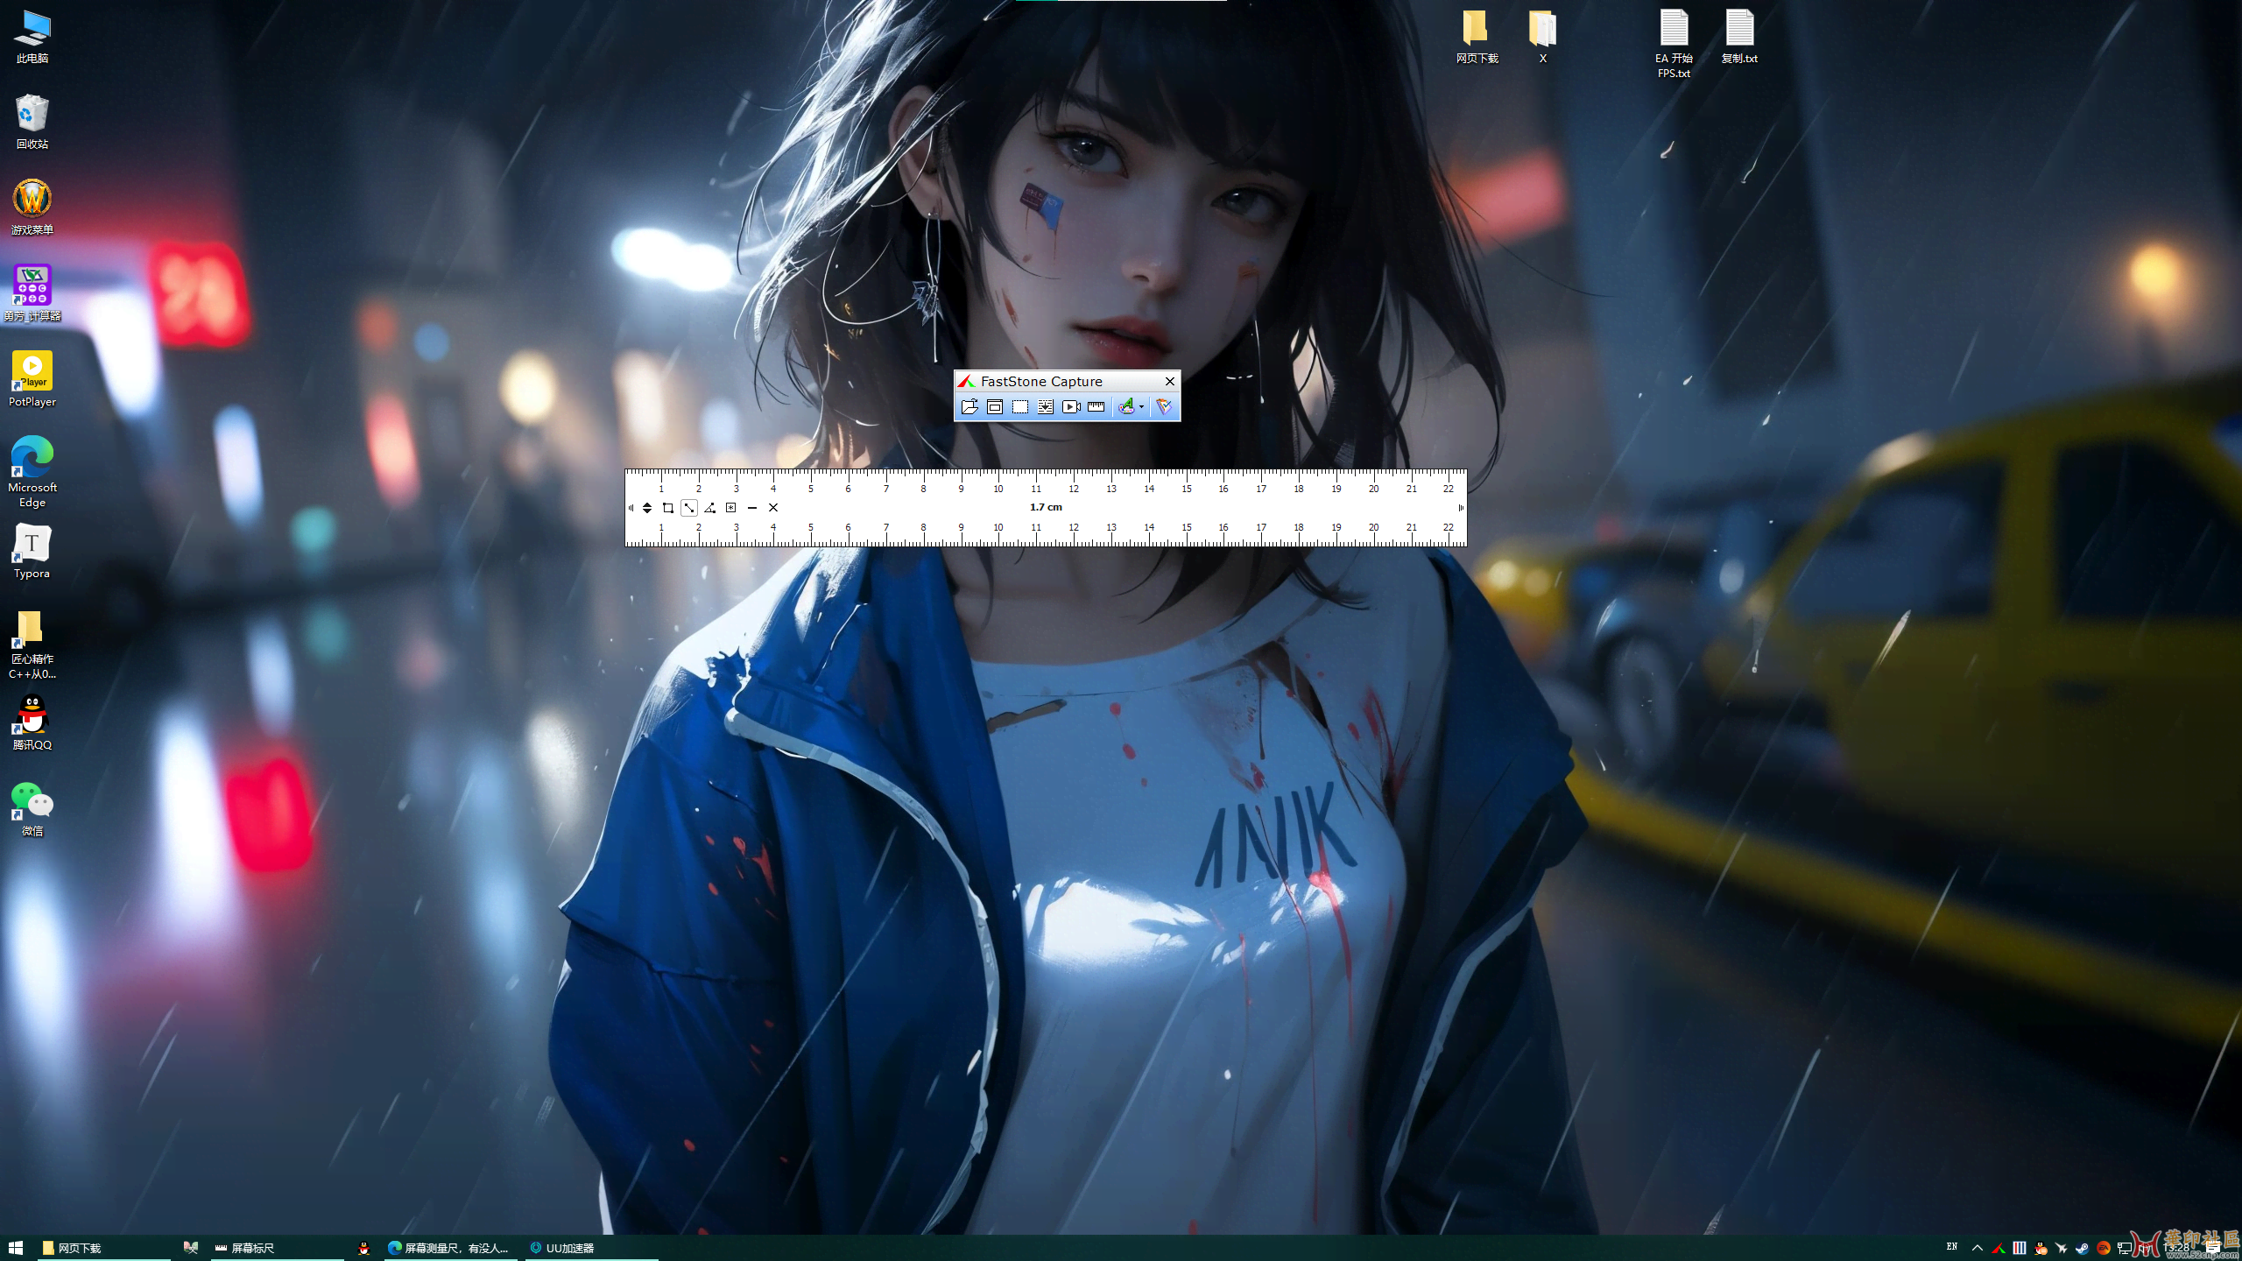Launch the screen recorder tool
2242x1261 pixels.
pos(1070,407)
